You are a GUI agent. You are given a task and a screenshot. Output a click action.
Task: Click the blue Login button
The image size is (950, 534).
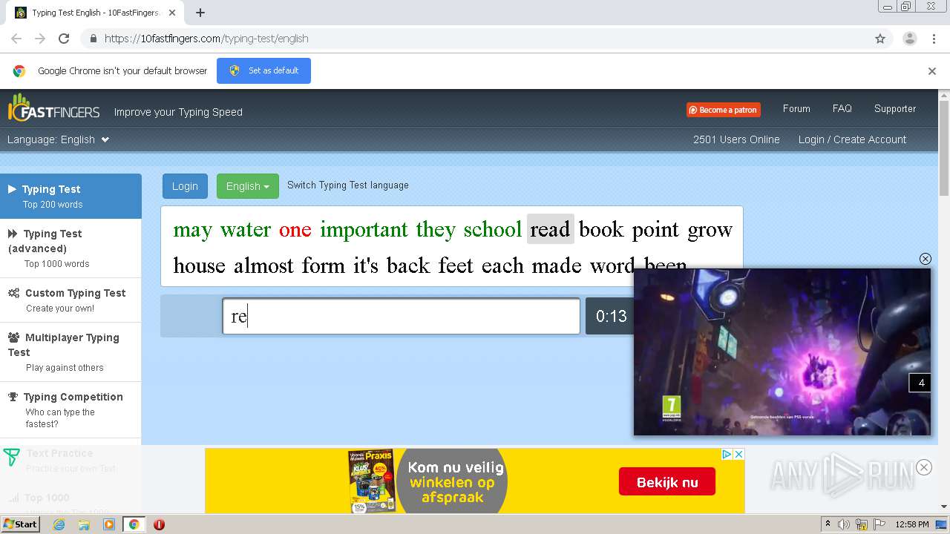click(185, 186)
